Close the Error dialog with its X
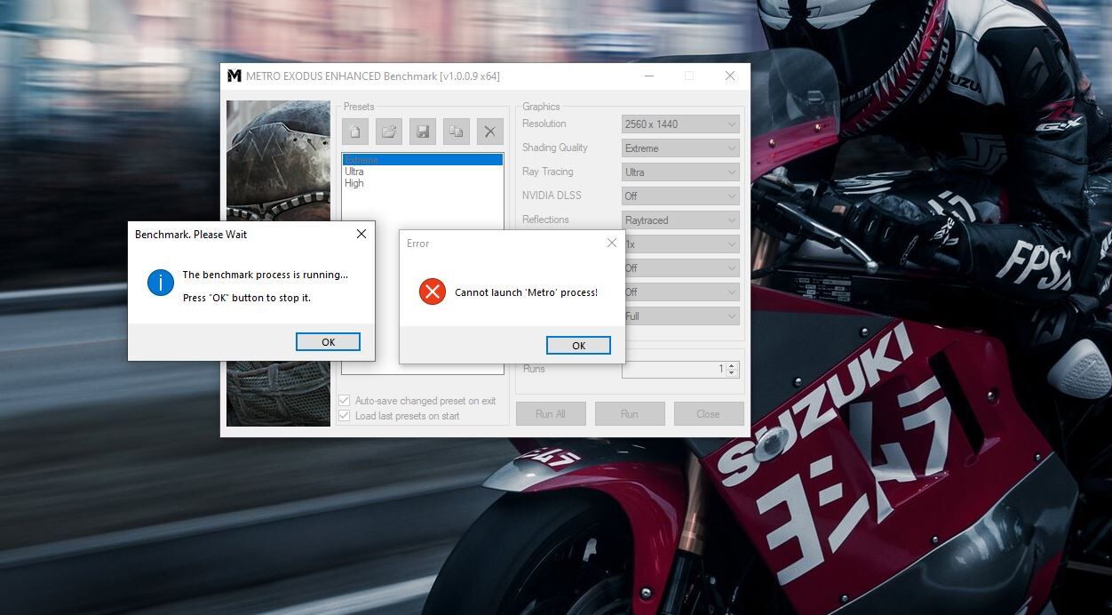 [612, 243]
